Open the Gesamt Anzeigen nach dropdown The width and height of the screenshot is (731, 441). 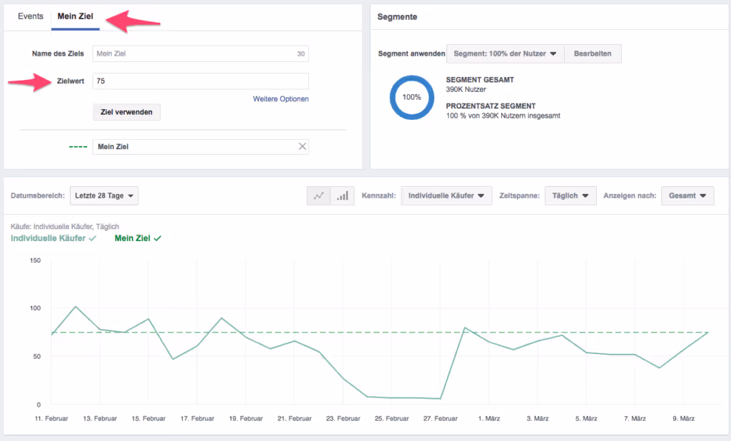coord(687,196)
